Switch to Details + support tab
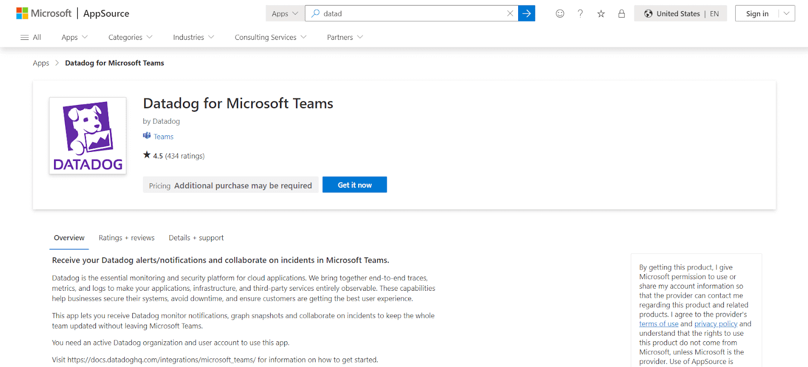 (x=196, y=238)
